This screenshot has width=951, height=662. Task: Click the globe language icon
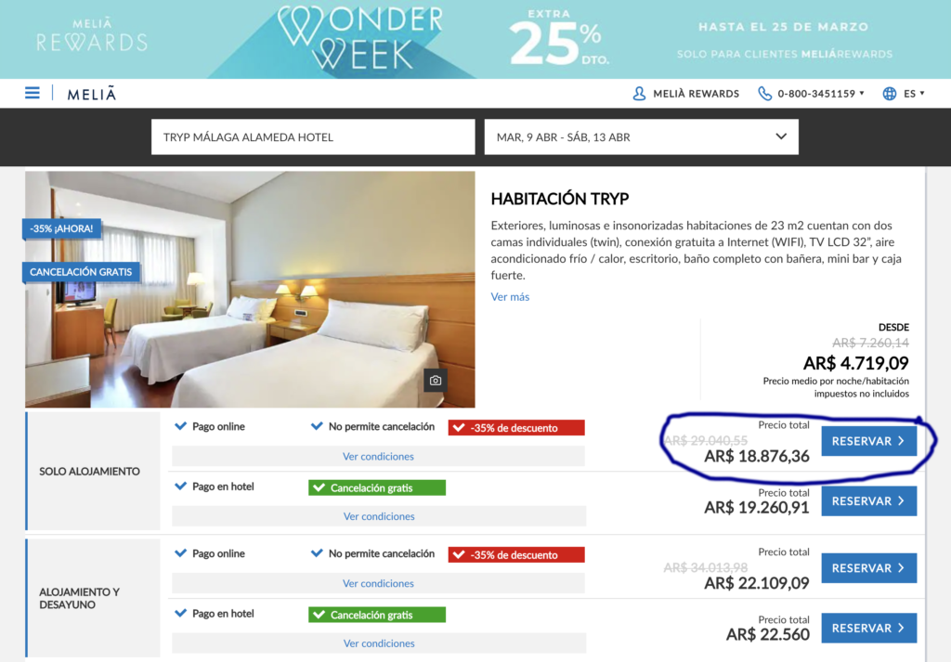(x=889, y=94)
